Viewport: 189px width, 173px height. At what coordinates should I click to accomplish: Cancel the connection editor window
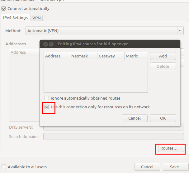click(x=147, y=167)
